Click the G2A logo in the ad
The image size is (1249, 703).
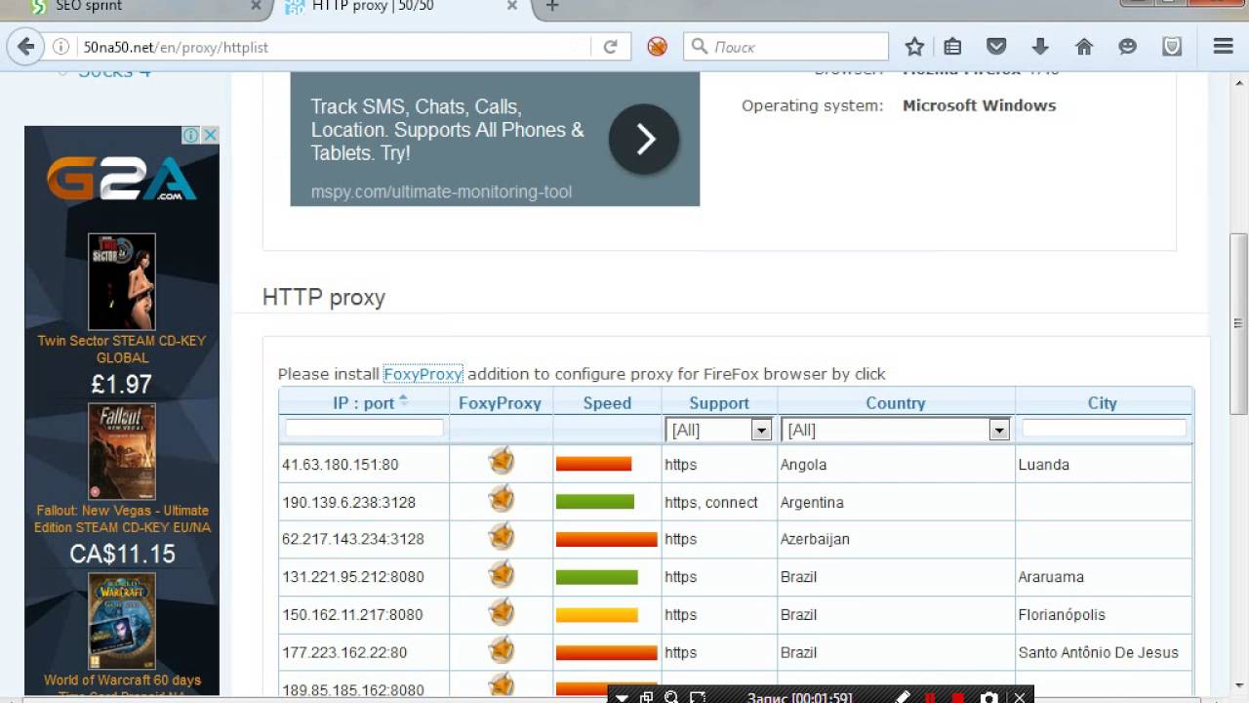coord(122,179)
